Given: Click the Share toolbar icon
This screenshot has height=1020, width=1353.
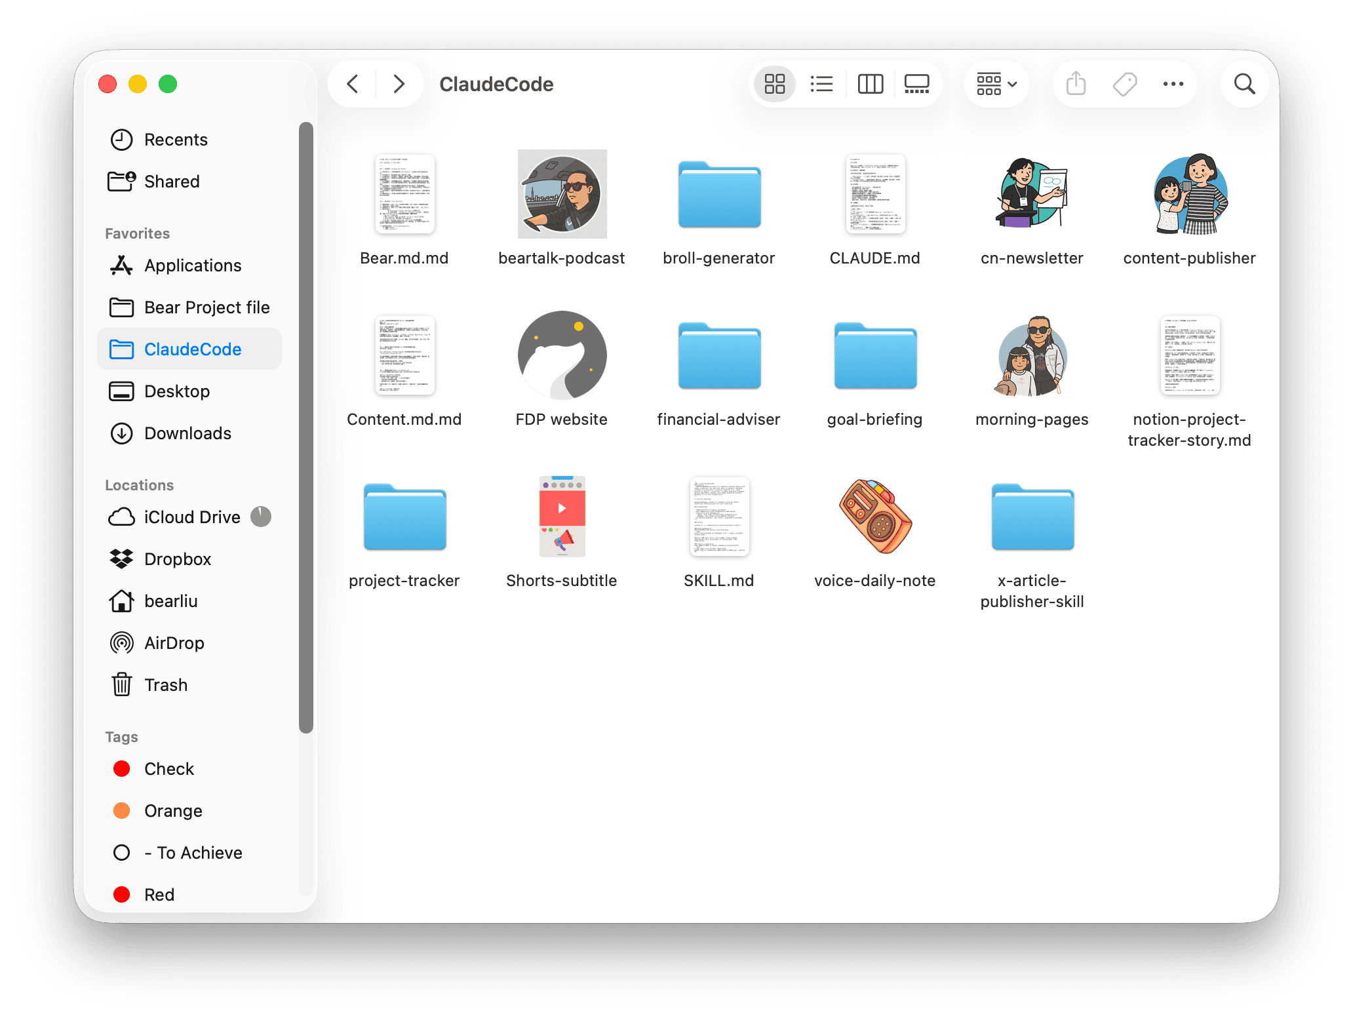Looking at the screenshot, I should (1076, 84).
